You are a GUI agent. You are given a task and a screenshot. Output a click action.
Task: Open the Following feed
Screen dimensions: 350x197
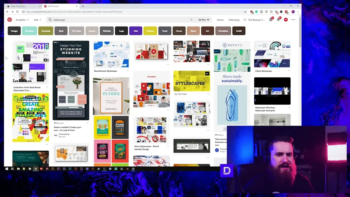point(234,20)
